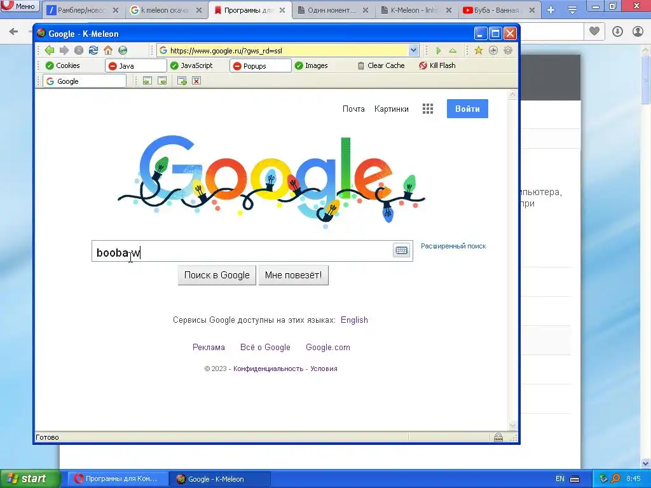Switch to Программы для Ком... taskbar item

[118, 478]
